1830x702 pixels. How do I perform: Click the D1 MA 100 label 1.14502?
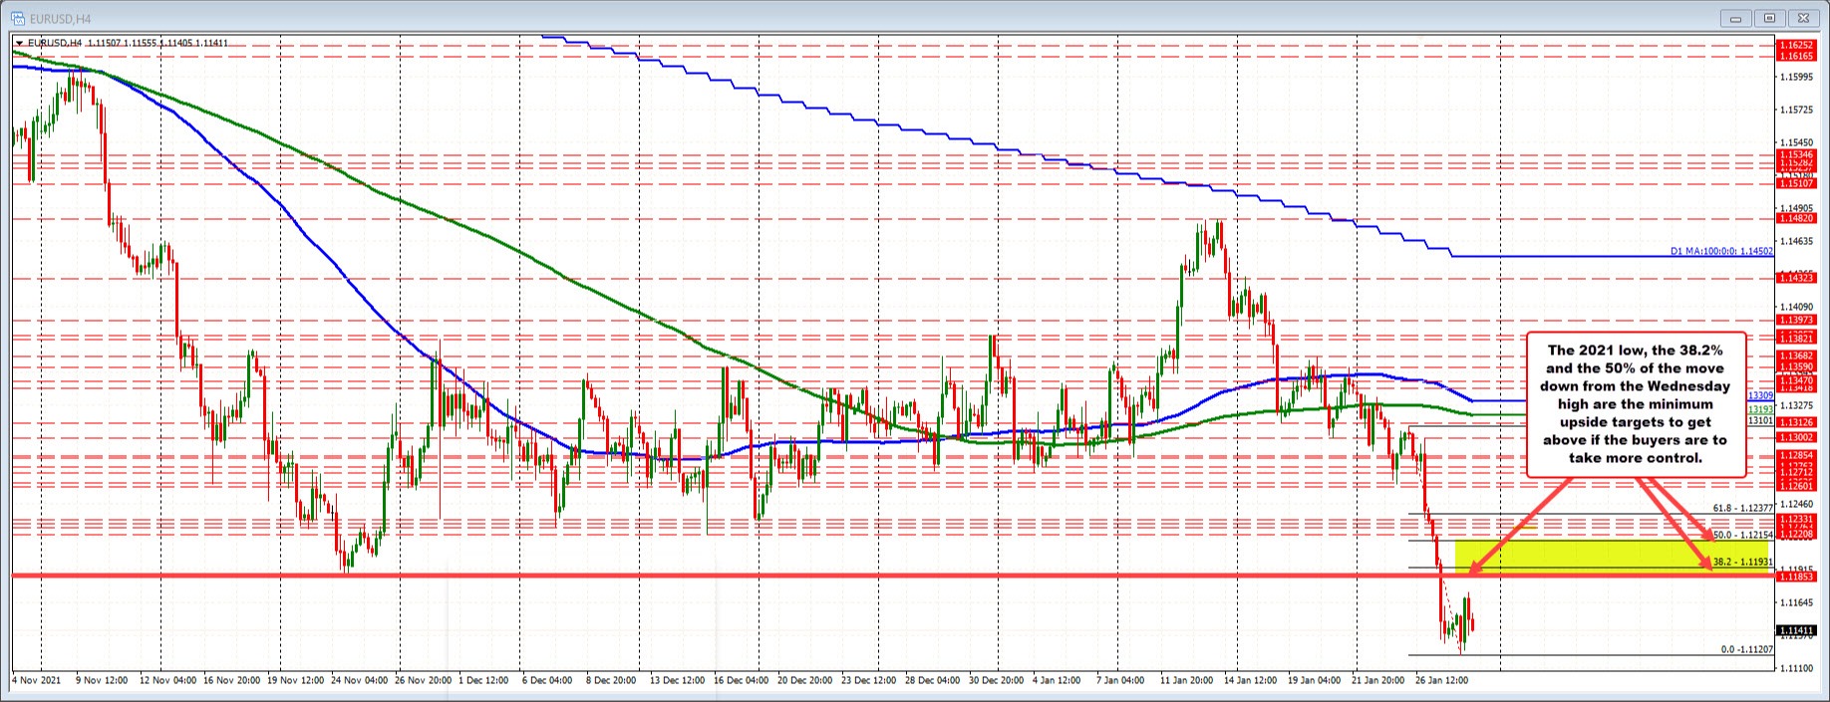[1721, 252]
